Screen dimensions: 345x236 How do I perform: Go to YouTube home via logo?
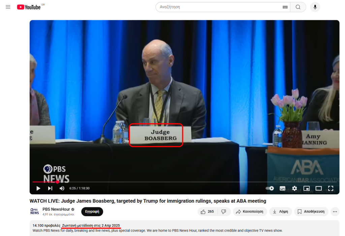click(x=29, y=7)
